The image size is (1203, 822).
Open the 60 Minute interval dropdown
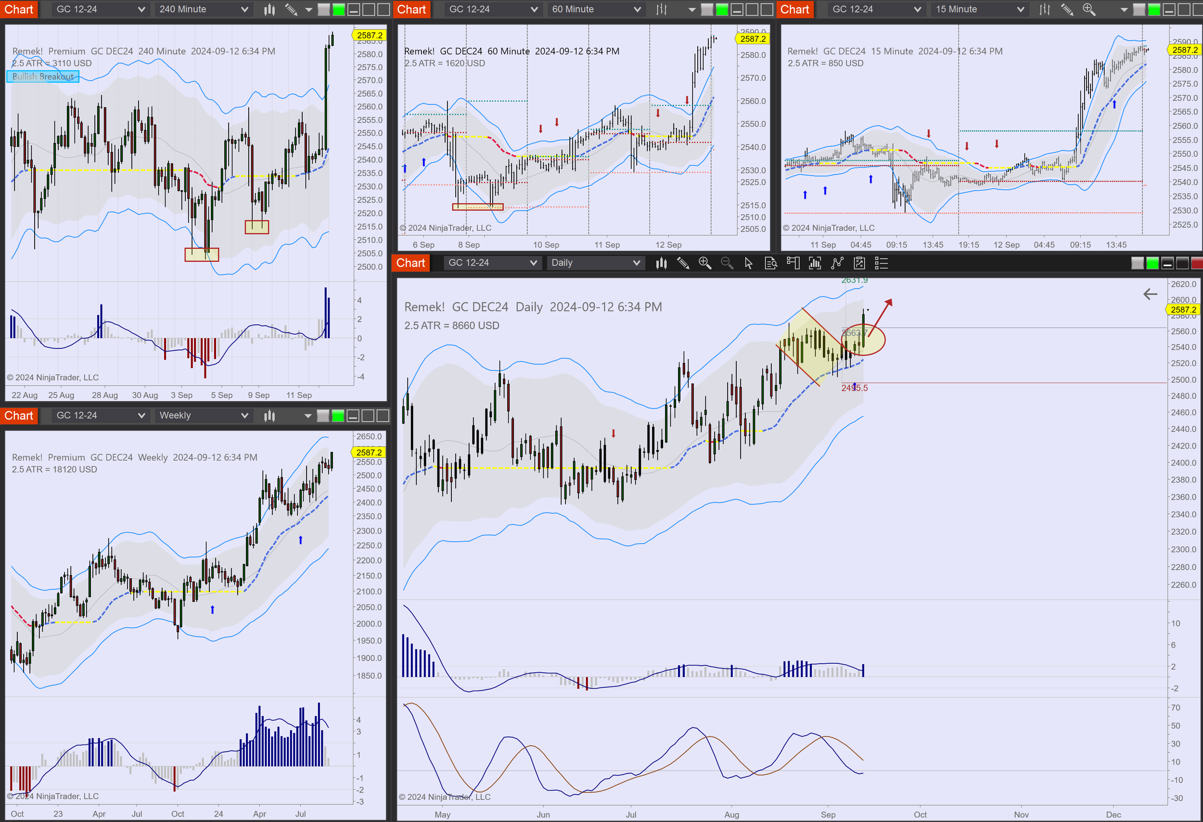click(596, 9)
